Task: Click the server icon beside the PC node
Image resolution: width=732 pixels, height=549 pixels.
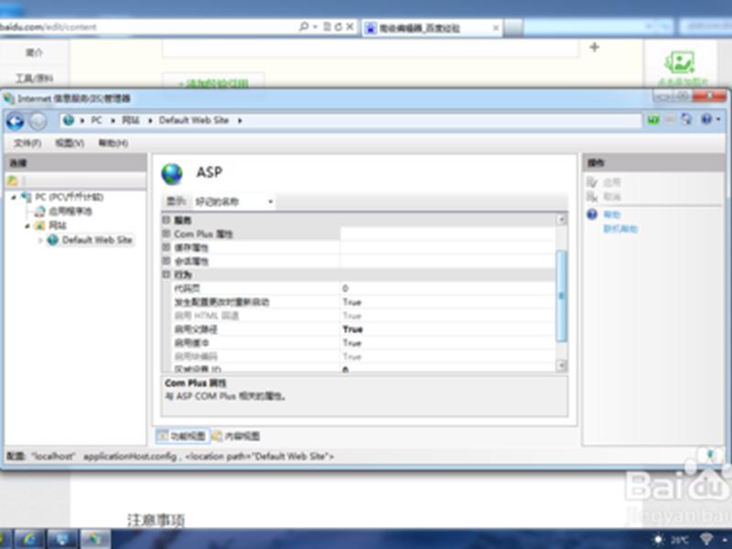Action: click(x=27, y=197)
